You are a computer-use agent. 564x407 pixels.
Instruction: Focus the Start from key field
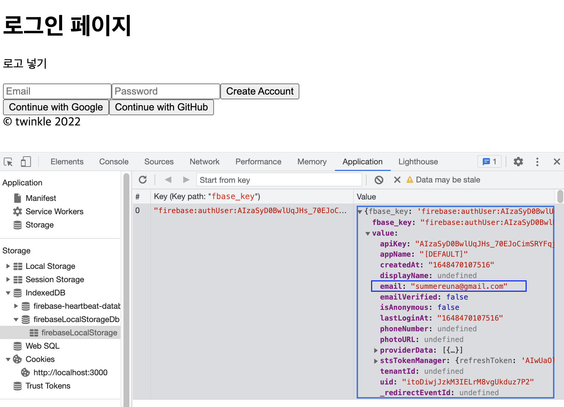pyautogui.click(x=279, y=180)
